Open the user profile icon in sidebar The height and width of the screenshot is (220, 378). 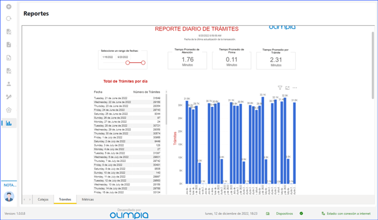click(x=9, y=84)
